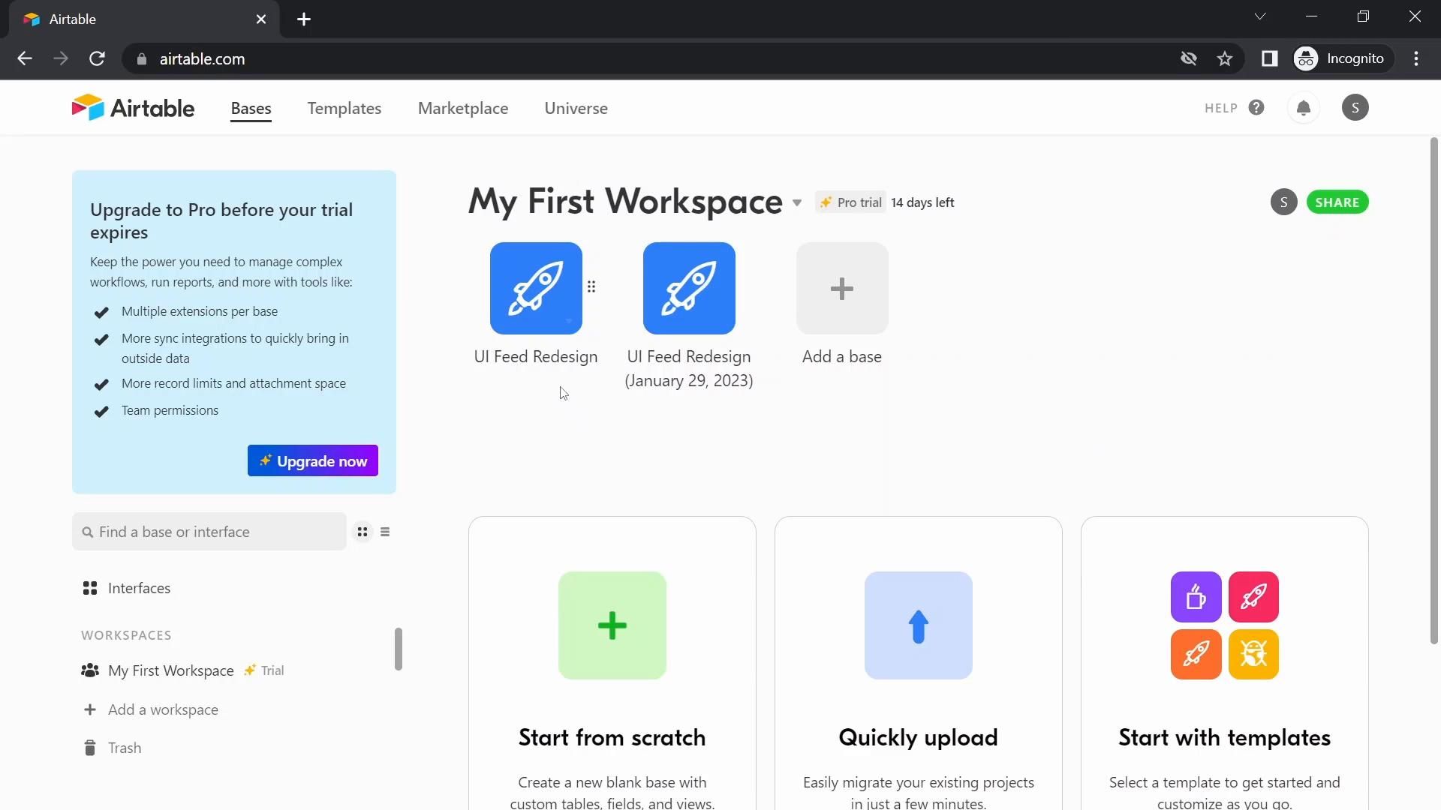Viewport: 1441px width, 810px height.
Task: Switch to list view of bases
Action: tap(385, 532)
